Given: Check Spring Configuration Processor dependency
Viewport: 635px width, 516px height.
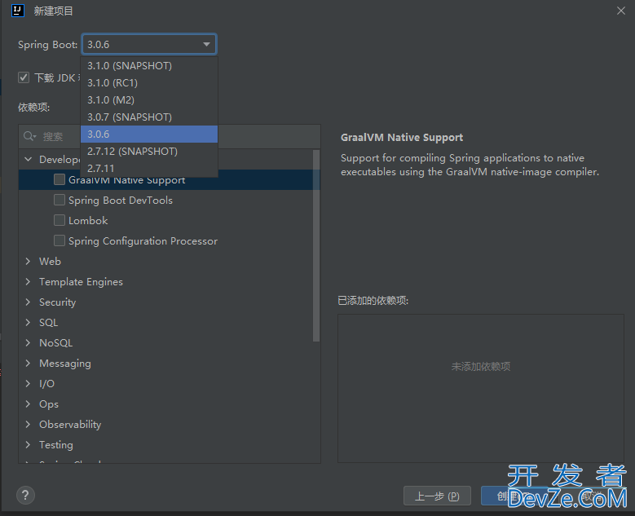Looking at the screenshot, I should (x=60, y=240).
